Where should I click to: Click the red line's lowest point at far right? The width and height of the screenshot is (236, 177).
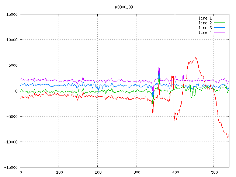coord(228,138)
